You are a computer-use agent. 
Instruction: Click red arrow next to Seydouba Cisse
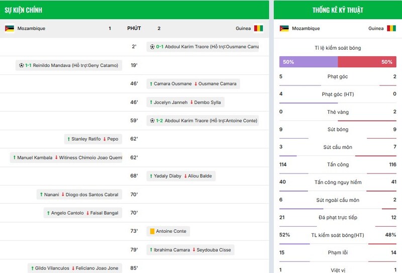click(194, 250)
